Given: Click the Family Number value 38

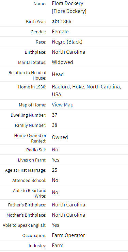Looking at the screenshot, I should (x=54, y=125).
